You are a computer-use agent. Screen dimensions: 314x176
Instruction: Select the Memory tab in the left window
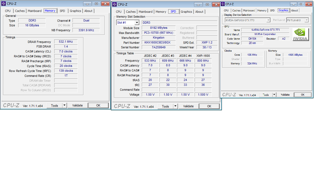tap(50, 11)
